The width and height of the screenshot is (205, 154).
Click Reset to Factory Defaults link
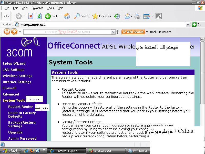point(22,114)
